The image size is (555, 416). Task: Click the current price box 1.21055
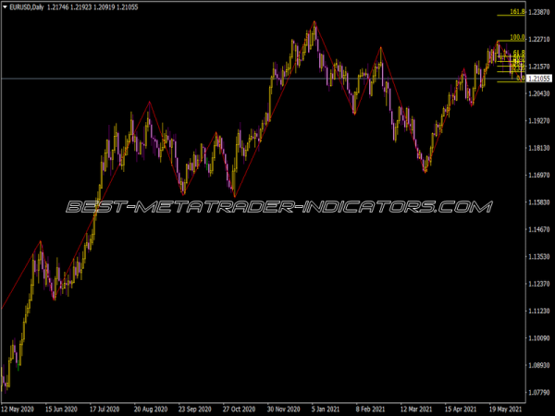click(540, 80)
